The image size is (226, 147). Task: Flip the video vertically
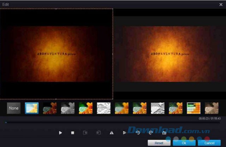coord(124,133)
